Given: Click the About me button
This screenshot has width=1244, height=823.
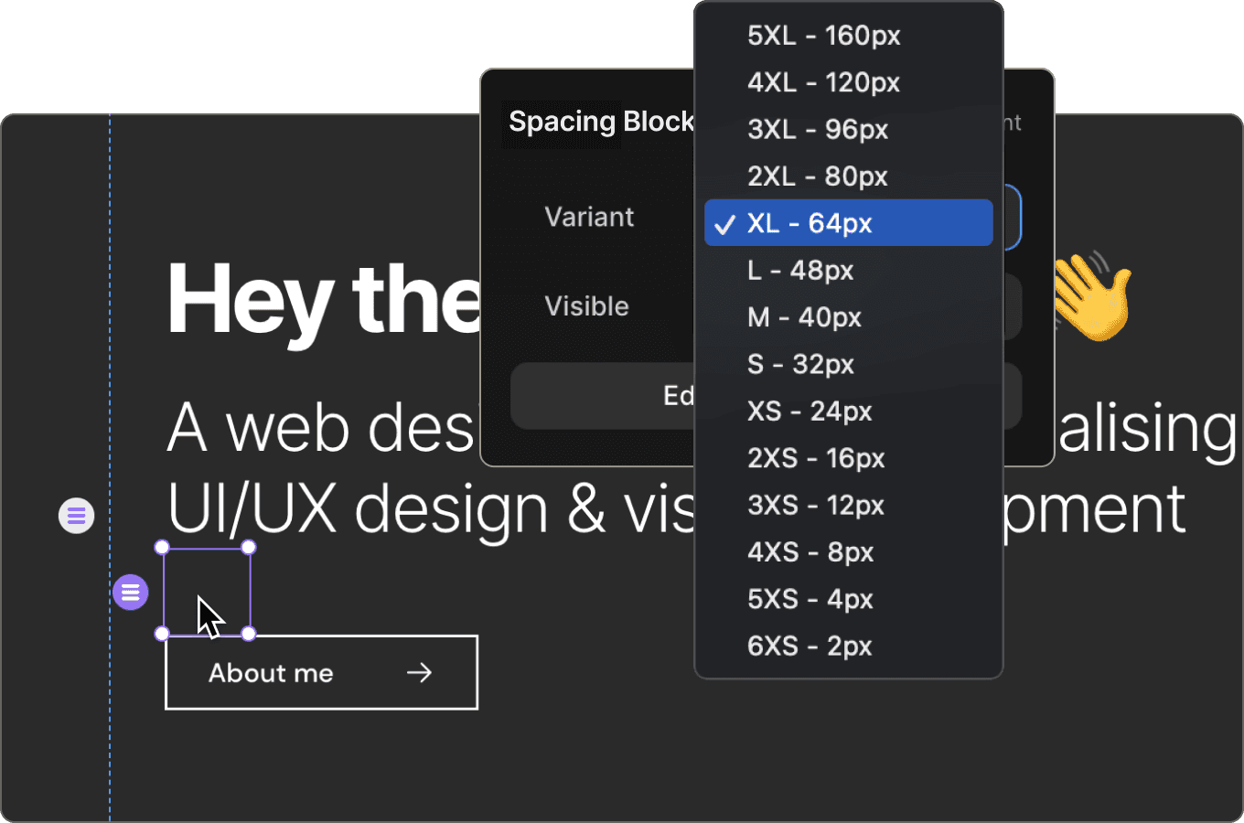Looking at the screenshot, I should click(x=322, y=672).
